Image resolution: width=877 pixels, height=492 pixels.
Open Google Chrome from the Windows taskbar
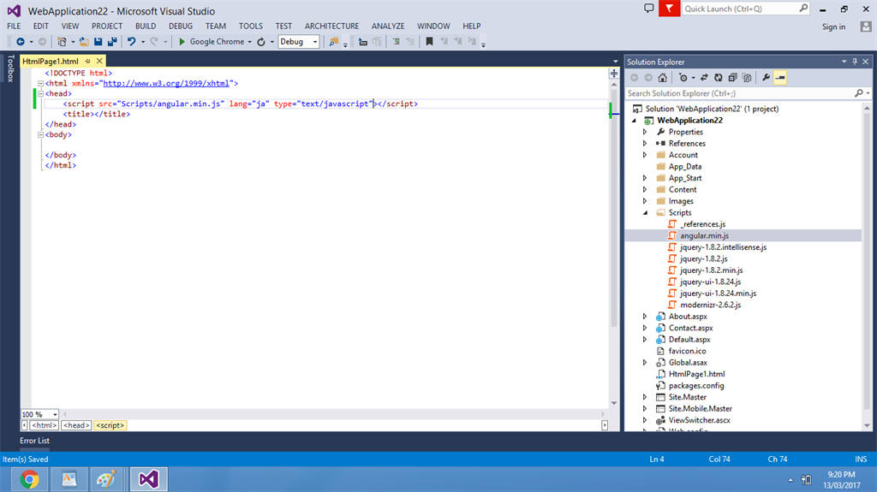coord(29,478)
